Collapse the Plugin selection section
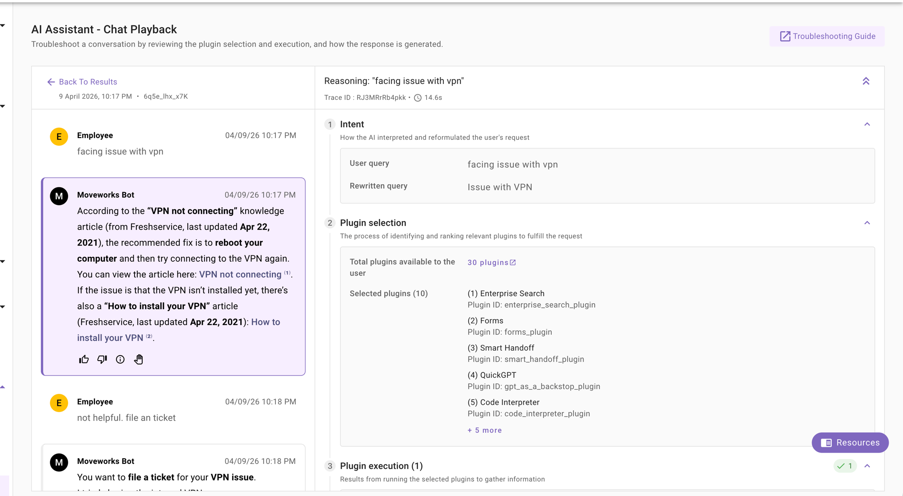The width and height of the screenshot is (903, 496). tap(867, 223)
